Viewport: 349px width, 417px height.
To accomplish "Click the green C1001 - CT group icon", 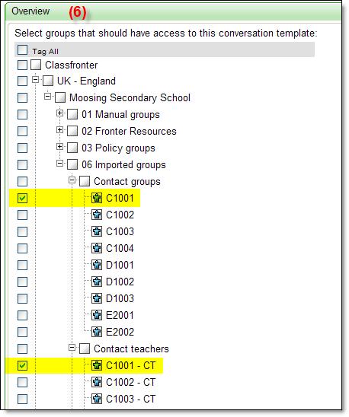I will click(97, 365).
